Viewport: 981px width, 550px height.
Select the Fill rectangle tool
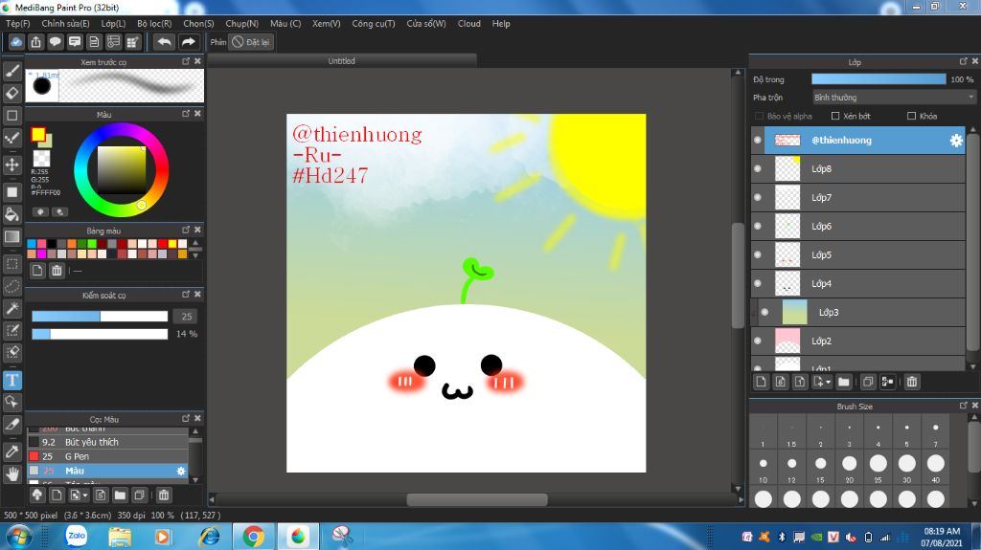[x=11, y=192]
